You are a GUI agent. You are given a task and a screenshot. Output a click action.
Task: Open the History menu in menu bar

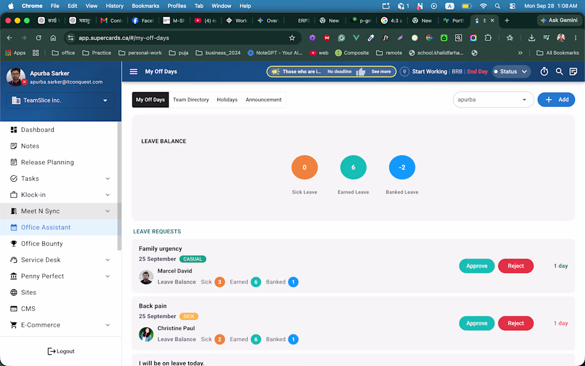click(114, 6)
